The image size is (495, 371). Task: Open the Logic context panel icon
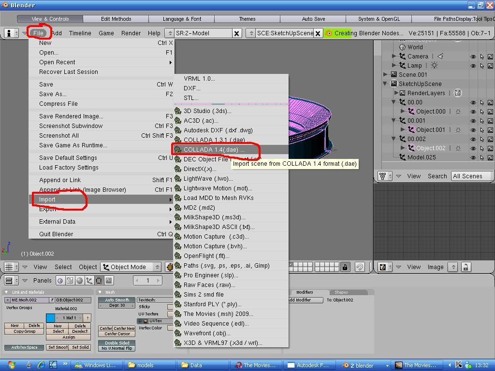pyautogui.click(x=60, y=281)
